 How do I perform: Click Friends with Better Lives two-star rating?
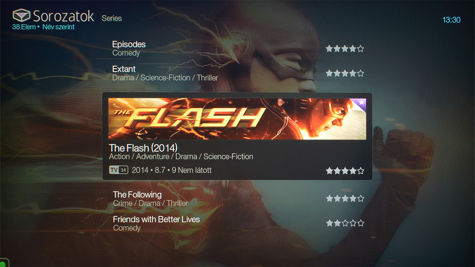click(x=345, y=223)
